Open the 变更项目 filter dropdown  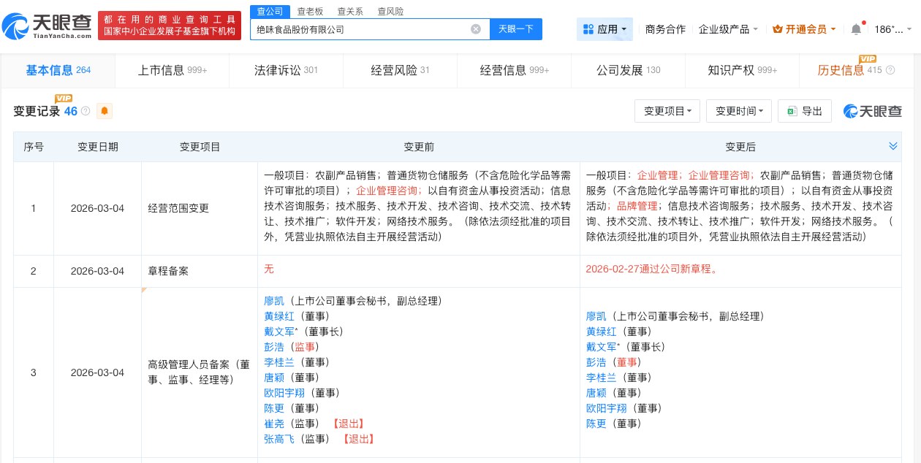point(667,111)
